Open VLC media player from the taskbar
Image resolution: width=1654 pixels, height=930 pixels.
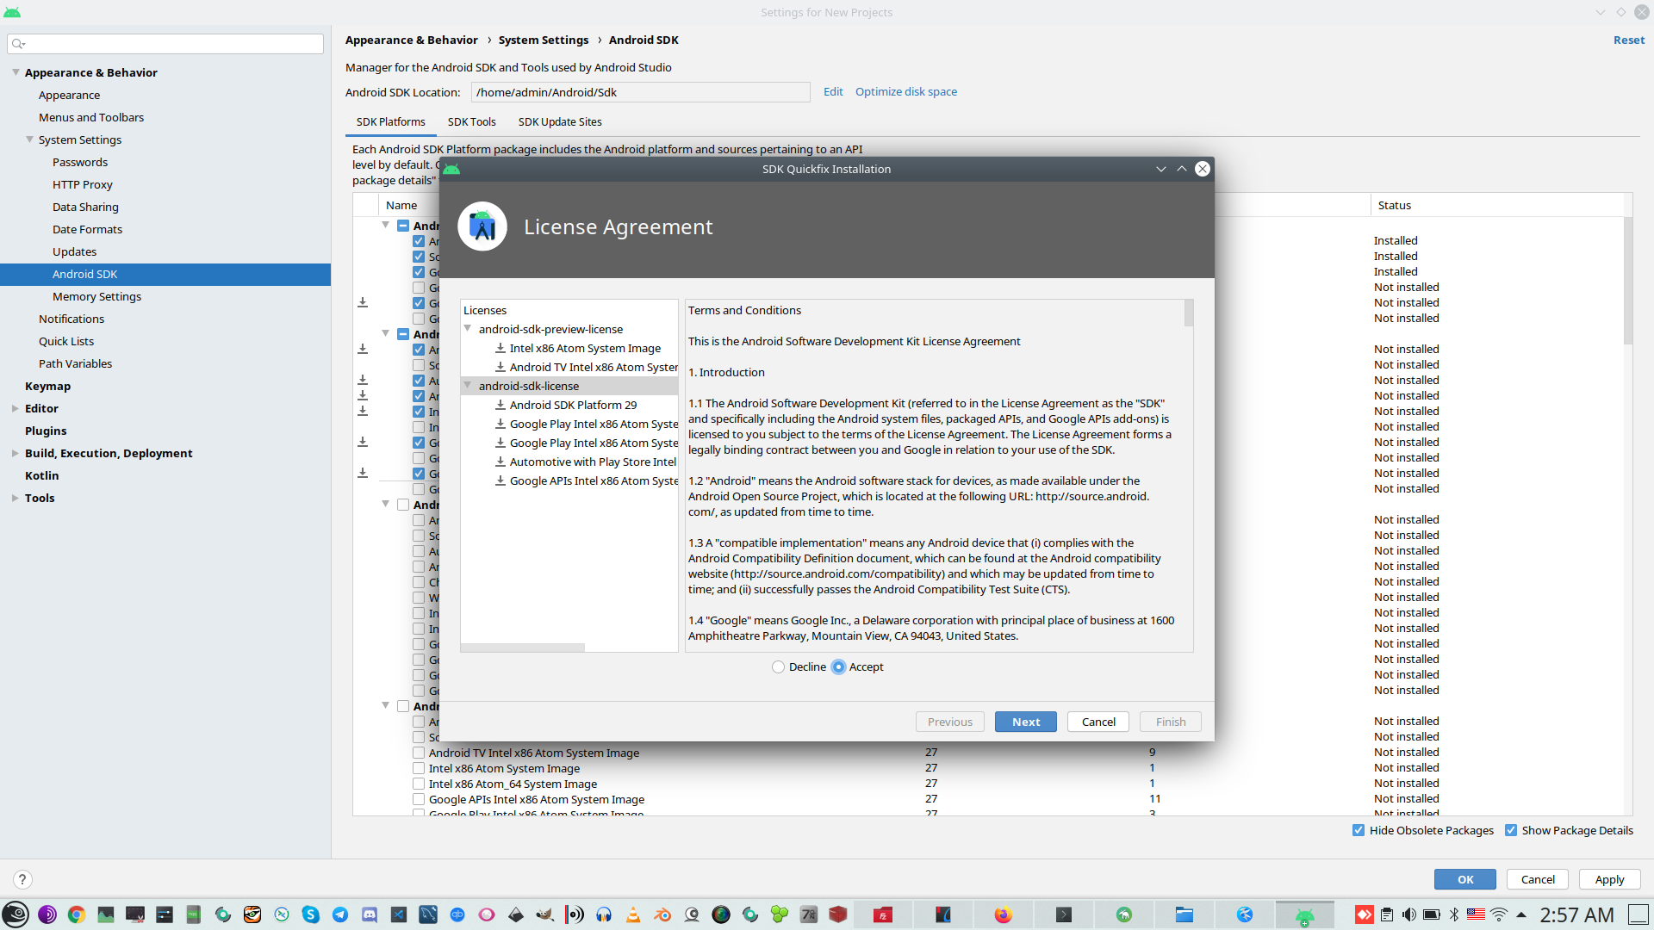(x=633, y=914)
